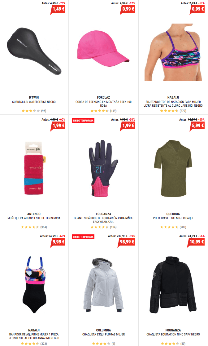Open the B'Twin black saddle cover image
208x346 pixels.
[x=34, y=51]
